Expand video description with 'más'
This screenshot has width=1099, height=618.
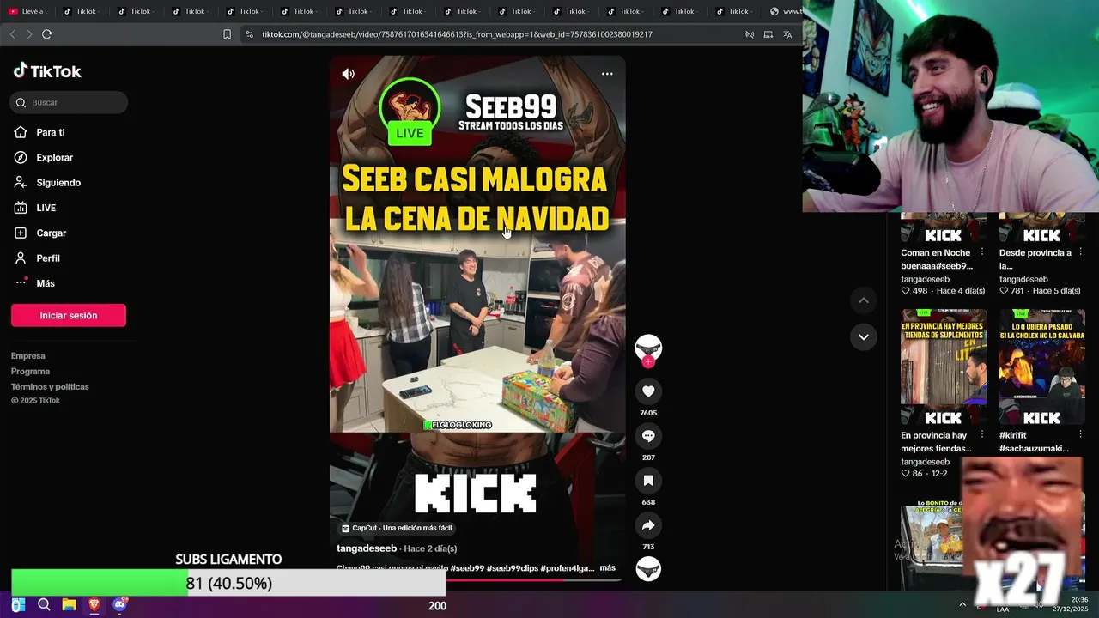[608, 568]
